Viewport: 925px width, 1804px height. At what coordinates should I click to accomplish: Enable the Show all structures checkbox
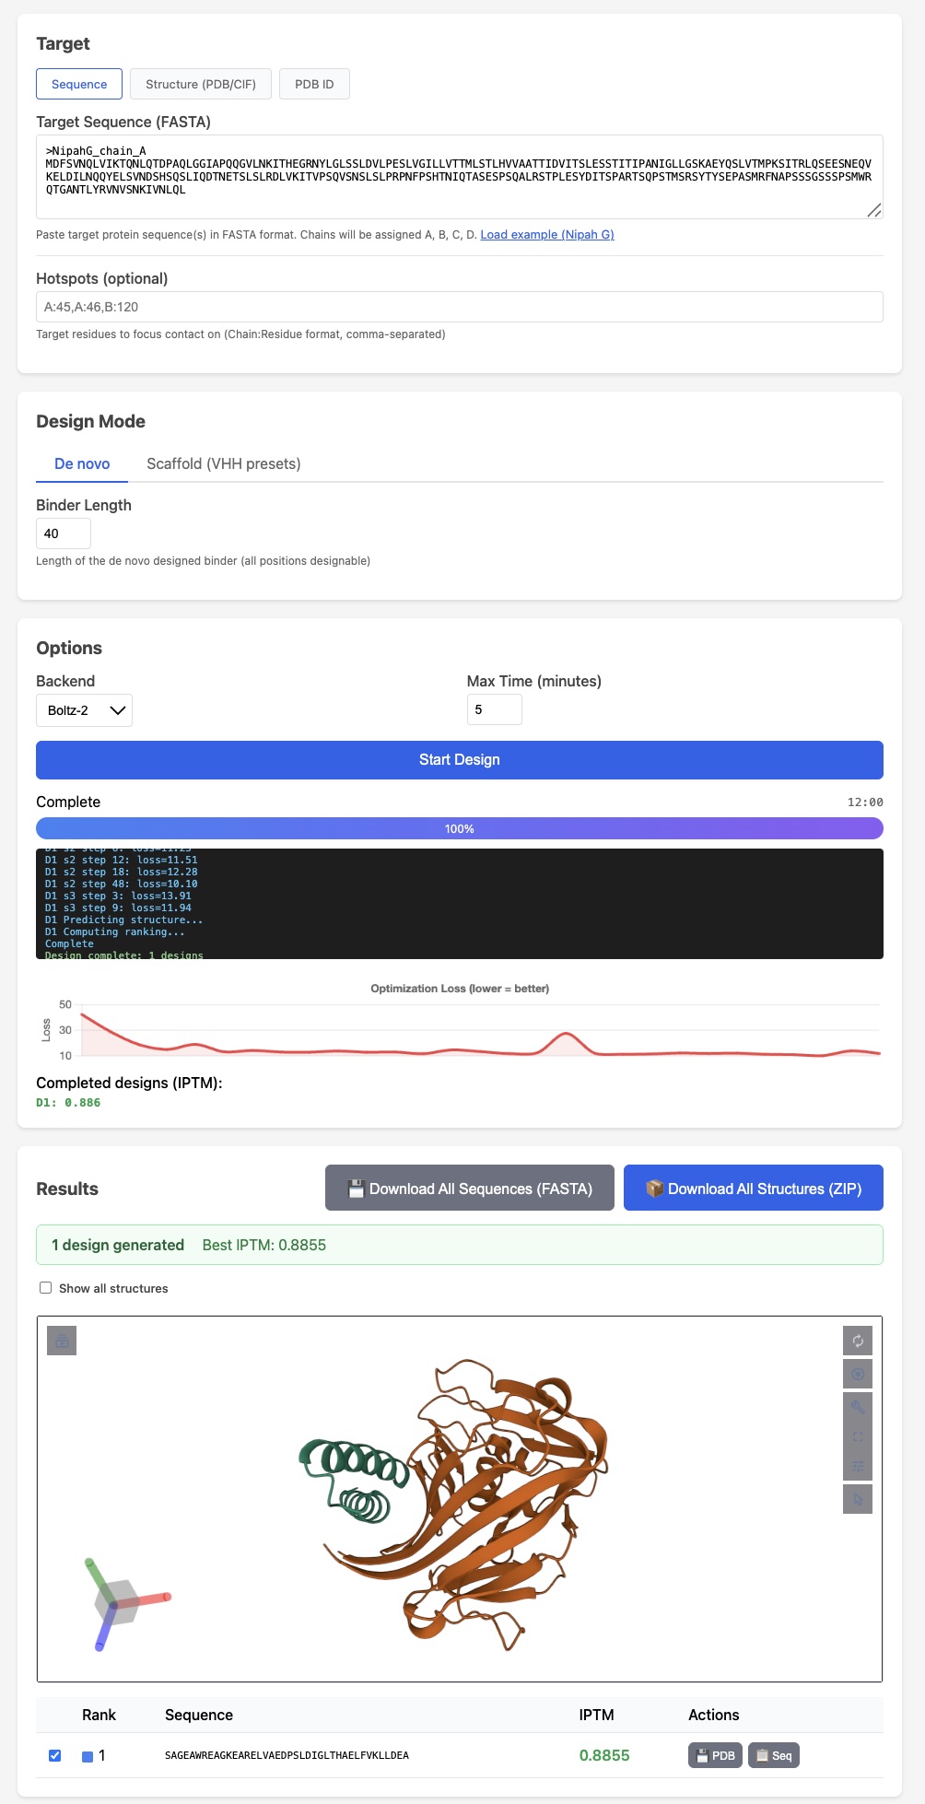45,1288
